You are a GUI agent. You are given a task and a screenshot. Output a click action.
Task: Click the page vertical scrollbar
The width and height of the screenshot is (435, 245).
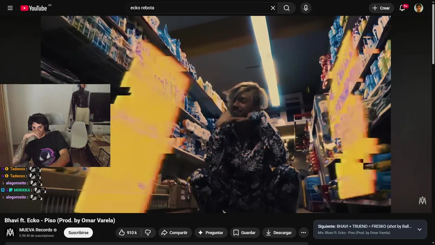pos(433,34)
